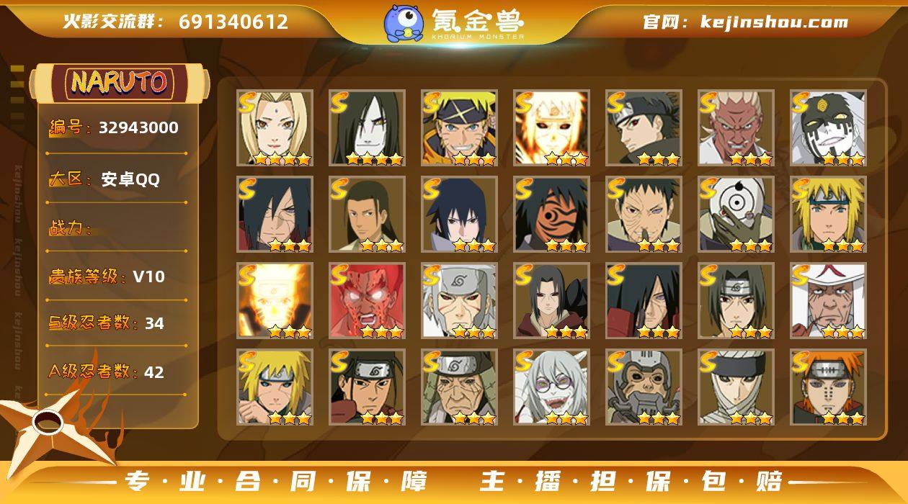
Task: Select the blonde Tsunade ninja portrait
Action: click(x=275, y=128)
